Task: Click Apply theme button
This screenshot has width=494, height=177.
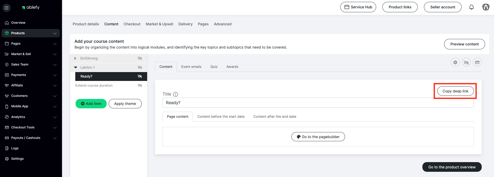Action: [125, 104]
